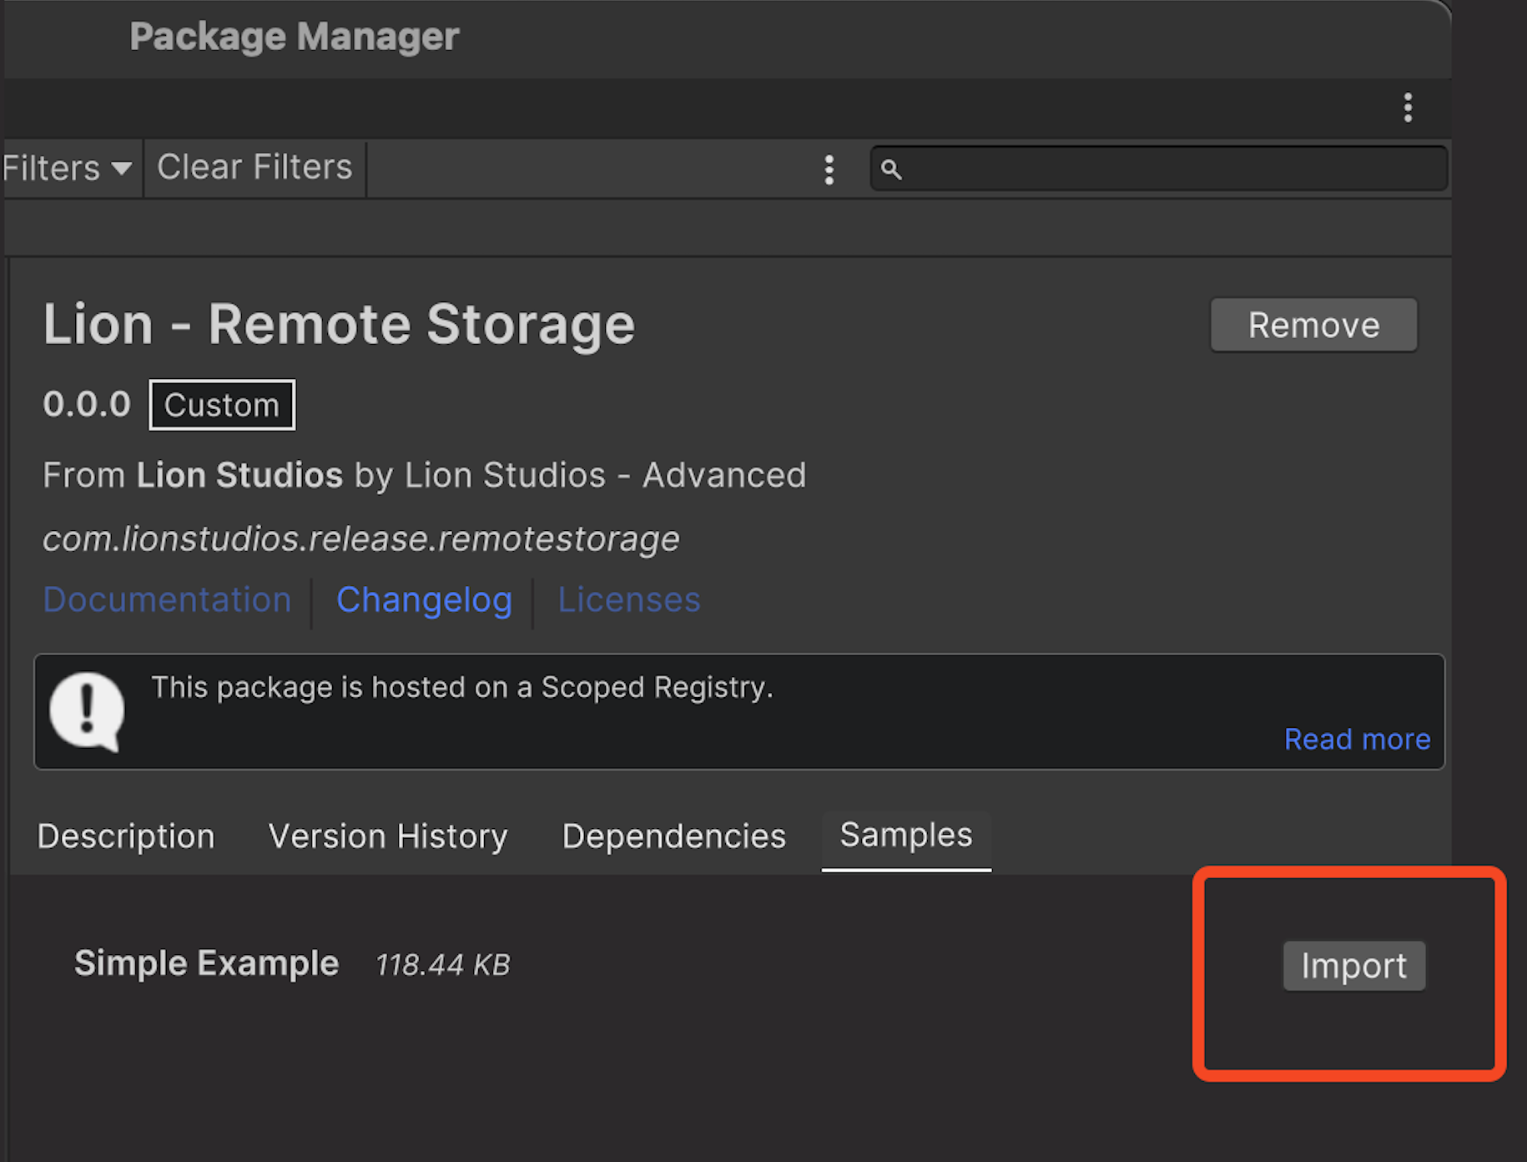This screenshot has width=1527, height=1162.
Task: Open the Documentation link
Action: (167, 600)
